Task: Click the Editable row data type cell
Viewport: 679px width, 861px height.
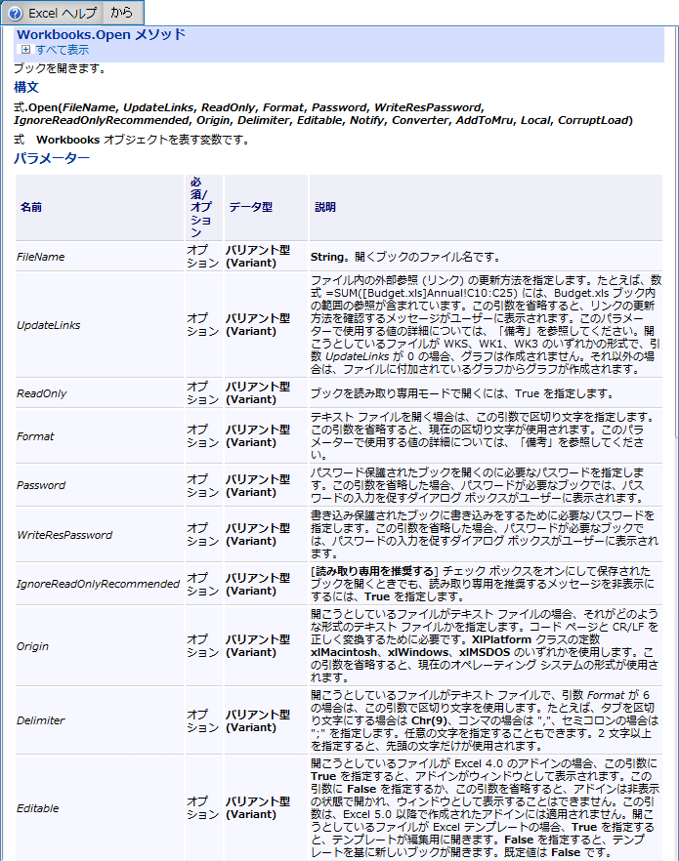Action: pos(266,807)
